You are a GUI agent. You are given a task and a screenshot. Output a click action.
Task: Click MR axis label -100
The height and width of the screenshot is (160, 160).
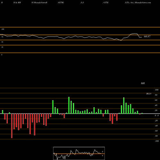click(157, 141)
